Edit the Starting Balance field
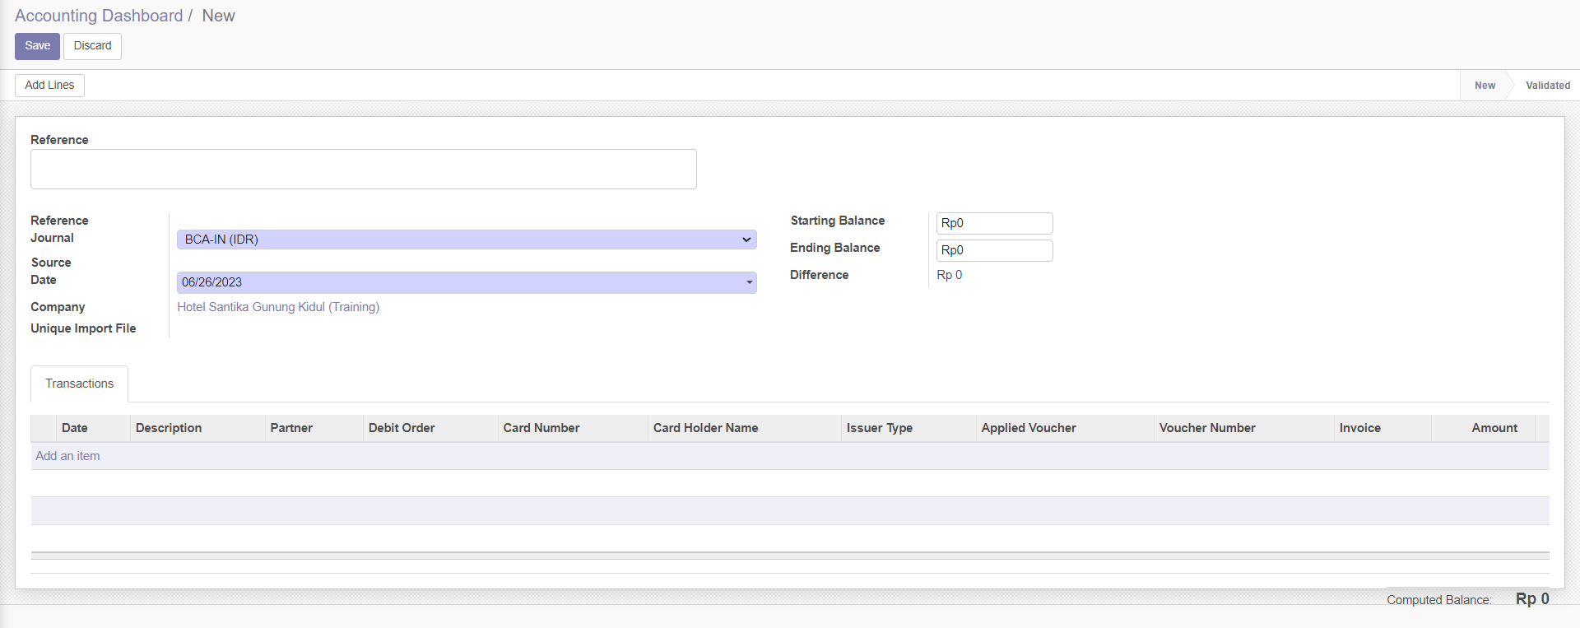Screen dimensions: 1580x628 point(994,223)
